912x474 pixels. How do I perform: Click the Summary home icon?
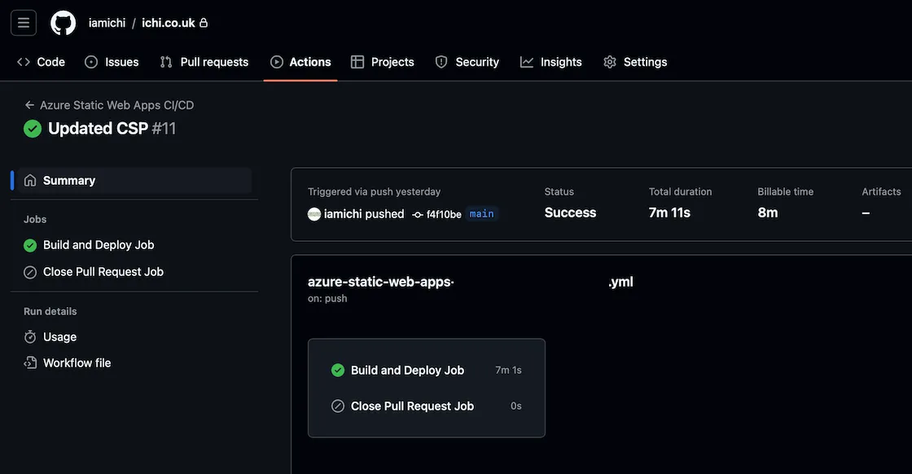(x=29, y=180)
